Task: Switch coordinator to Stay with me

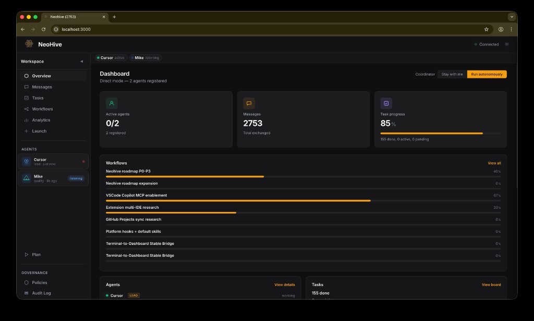Action: 452,74
